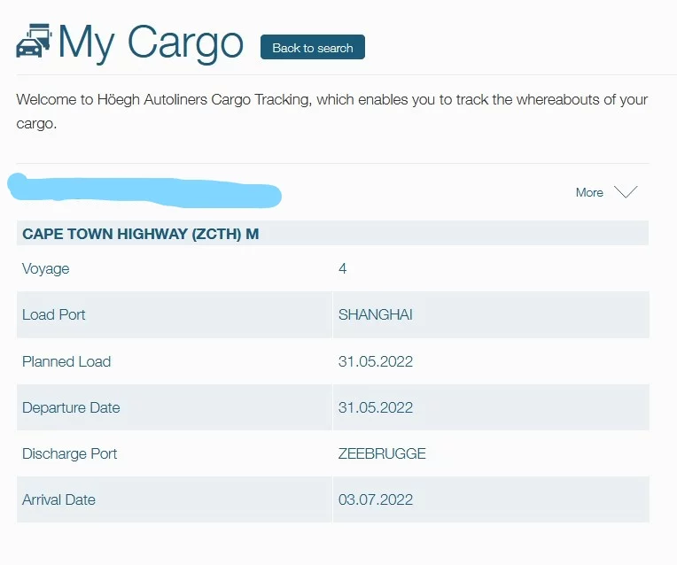Click the Arrival Date value 03.07.2022
The width and height of the screenshot is (677, 565).
[x=376, y=499]
